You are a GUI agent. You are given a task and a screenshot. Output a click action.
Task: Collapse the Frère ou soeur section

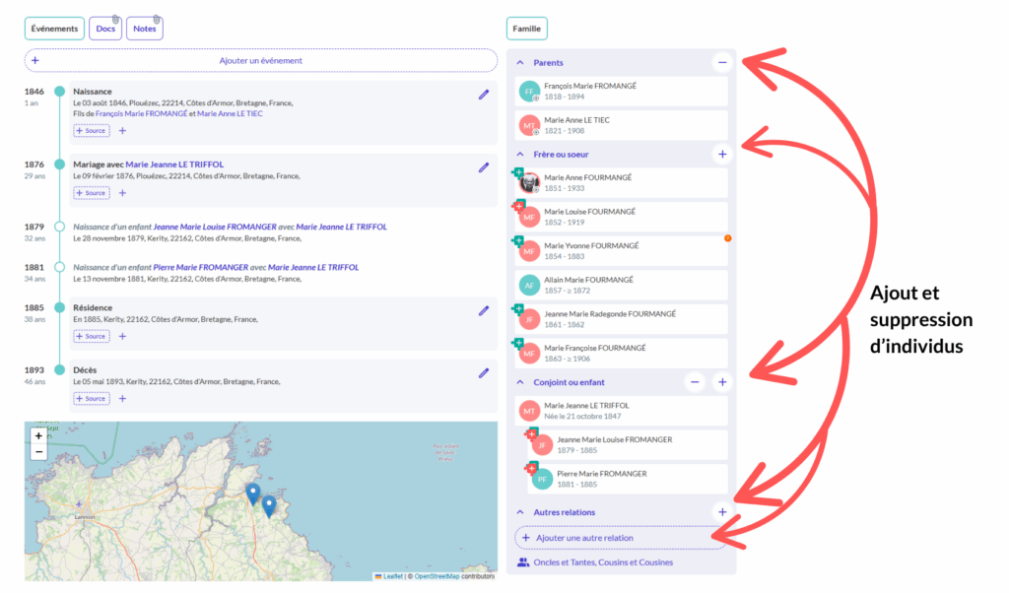pyautogui.click(x=520, y=155)
